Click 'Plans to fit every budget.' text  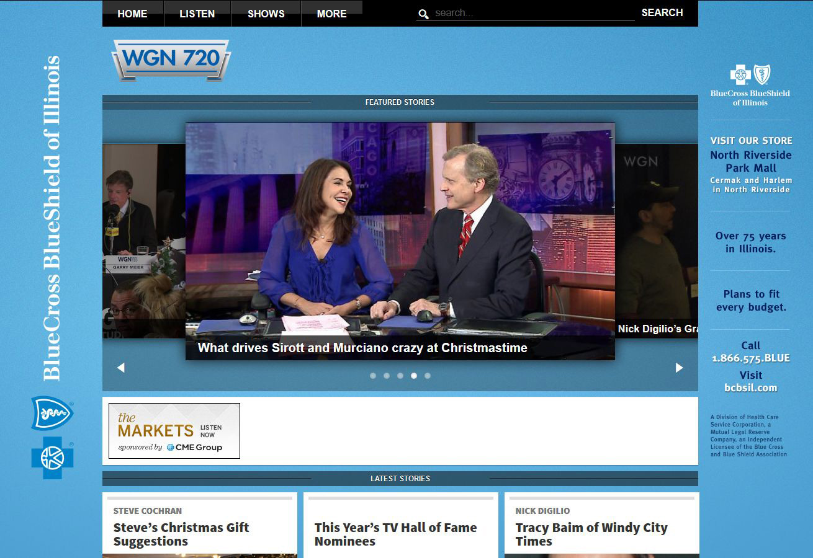click(x=751, y=301)
